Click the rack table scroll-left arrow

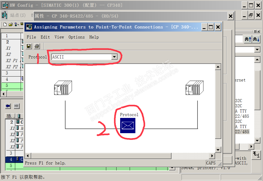[4, 94]
